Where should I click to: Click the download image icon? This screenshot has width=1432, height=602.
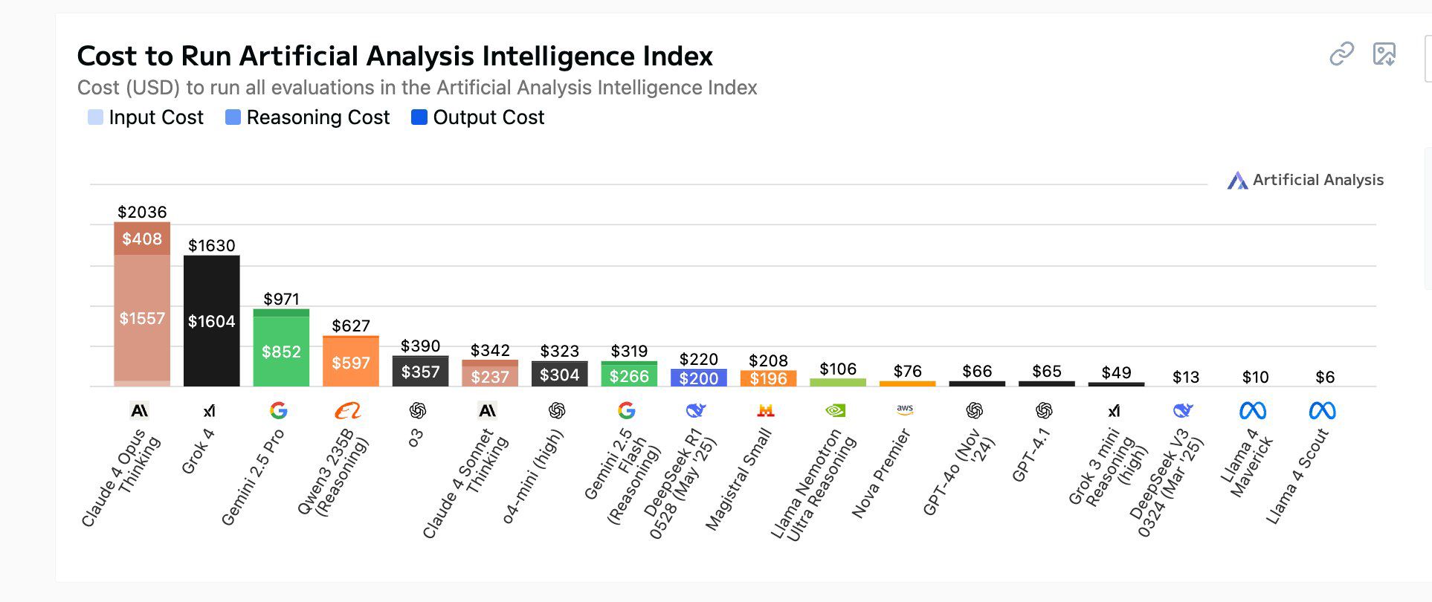coord(1384,54)
